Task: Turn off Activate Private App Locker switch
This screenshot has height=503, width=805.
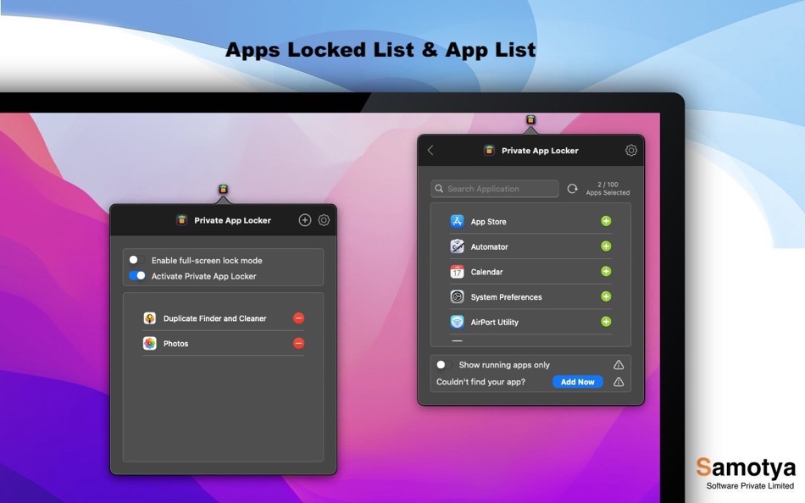Action: coord(136,275)
